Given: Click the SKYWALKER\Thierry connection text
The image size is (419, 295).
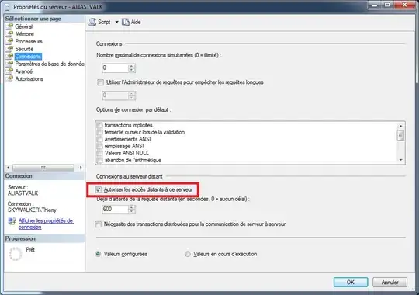Looking at the screenshot, I should [32, 210].
